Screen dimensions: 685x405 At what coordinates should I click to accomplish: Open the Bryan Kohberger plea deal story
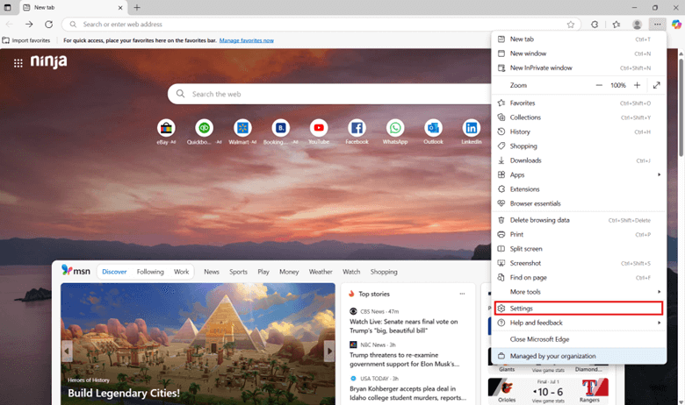[x=407, y=394]
